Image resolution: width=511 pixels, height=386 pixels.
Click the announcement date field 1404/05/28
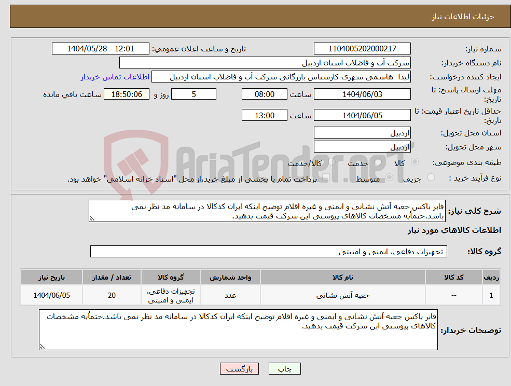pyautogui.click(x=101, y=48)
